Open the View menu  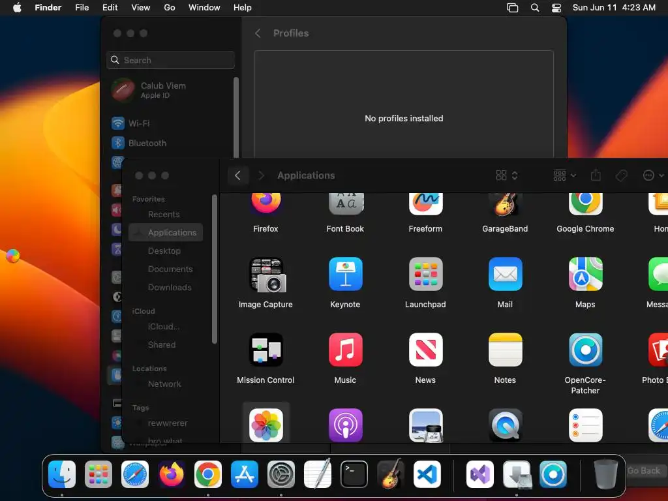click(141, 7)
